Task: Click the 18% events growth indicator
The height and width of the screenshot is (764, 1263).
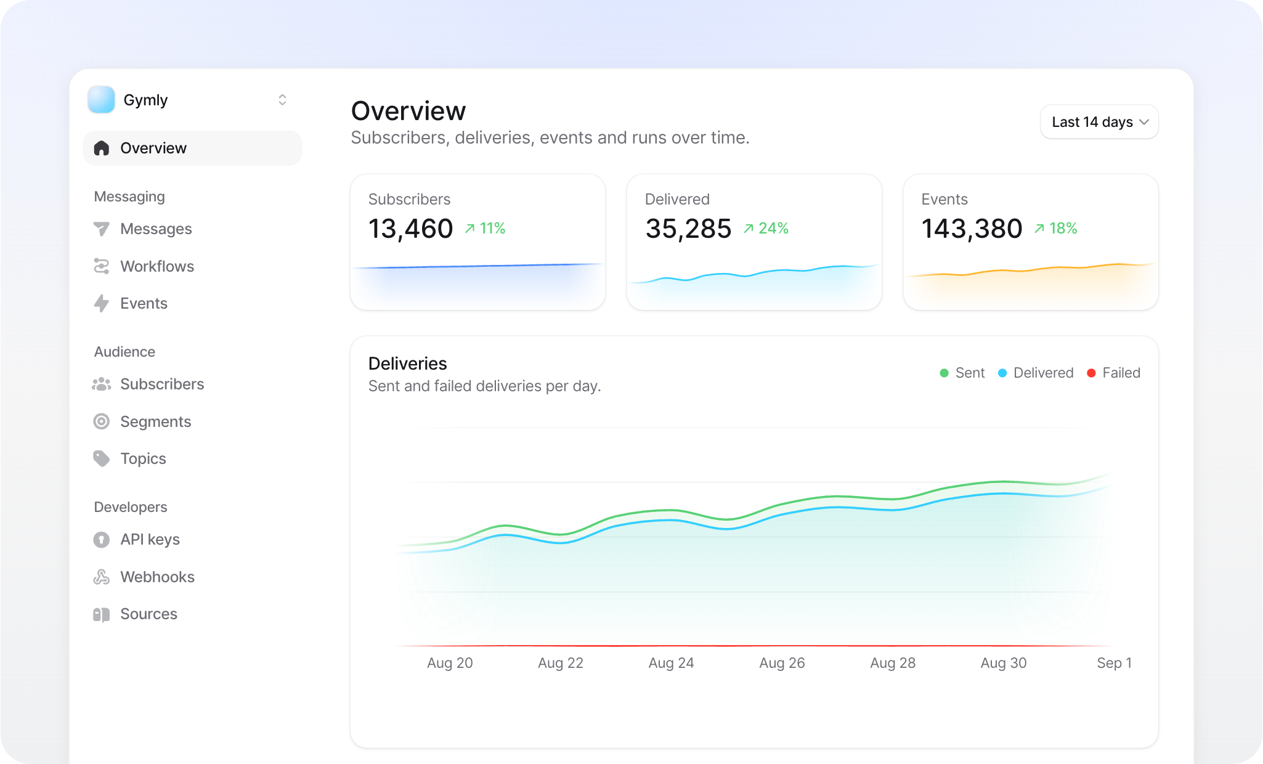Action: [1055, 229]
